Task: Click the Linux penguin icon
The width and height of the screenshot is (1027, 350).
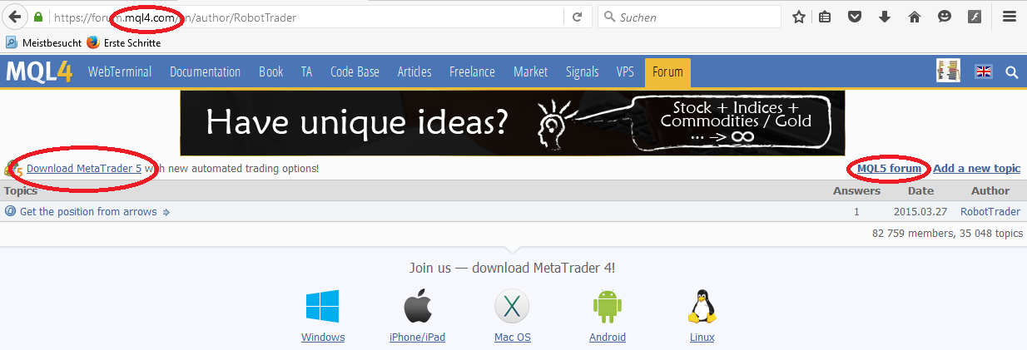Action: pyautogui.click(x=702, y=306)
